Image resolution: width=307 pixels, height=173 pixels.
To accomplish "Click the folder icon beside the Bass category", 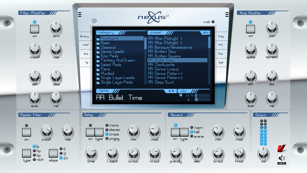I will click(99, 43).
